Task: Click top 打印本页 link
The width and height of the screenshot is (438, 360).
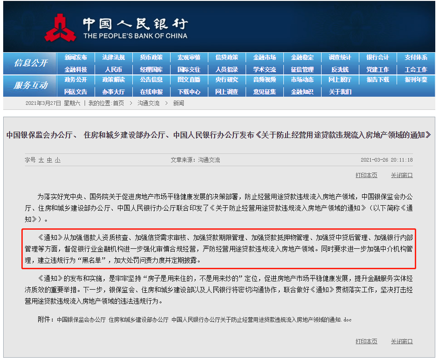Action: [366, 175]
